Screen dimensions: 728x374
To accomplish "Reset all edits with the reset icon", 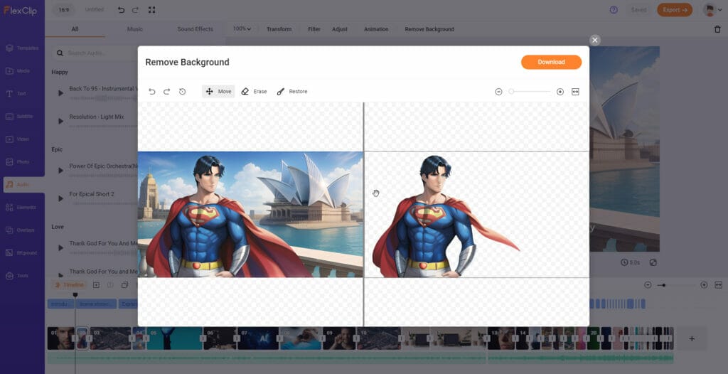I will tap(182, 92).
